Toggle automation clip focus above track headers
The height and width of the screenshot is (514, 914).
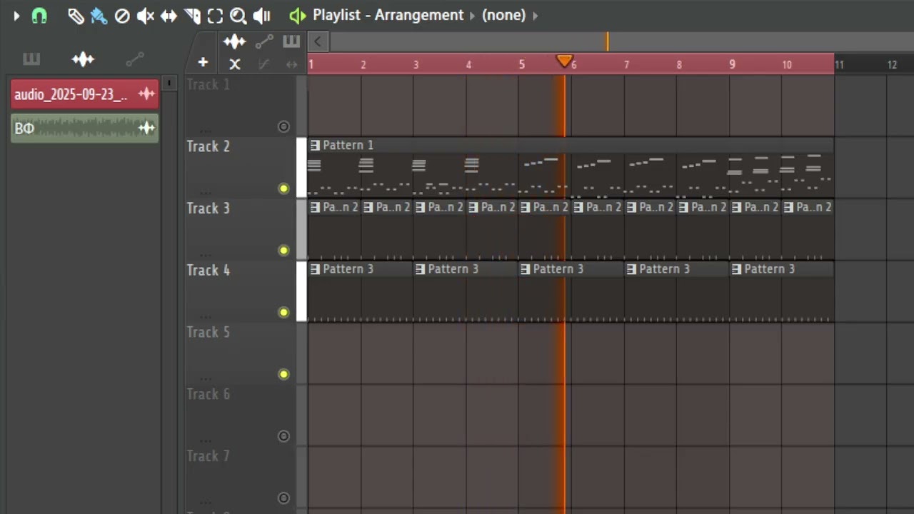(263, 41)
